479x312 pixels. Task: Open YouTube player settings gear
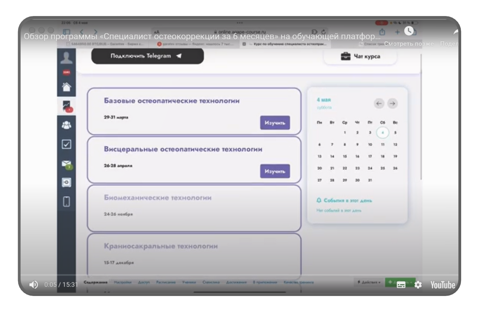(418, 285)
